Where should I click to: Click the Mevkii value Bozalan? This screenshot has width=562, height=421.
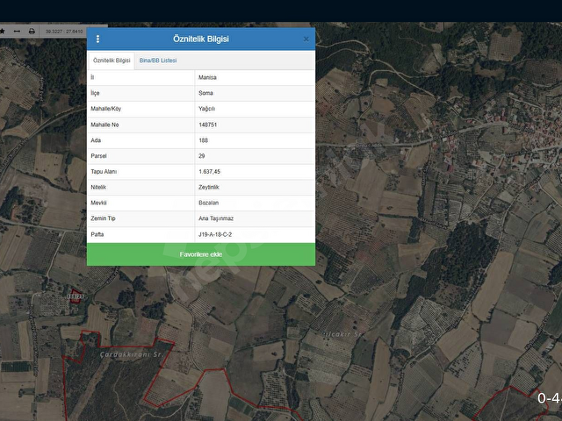pos(209,203)
